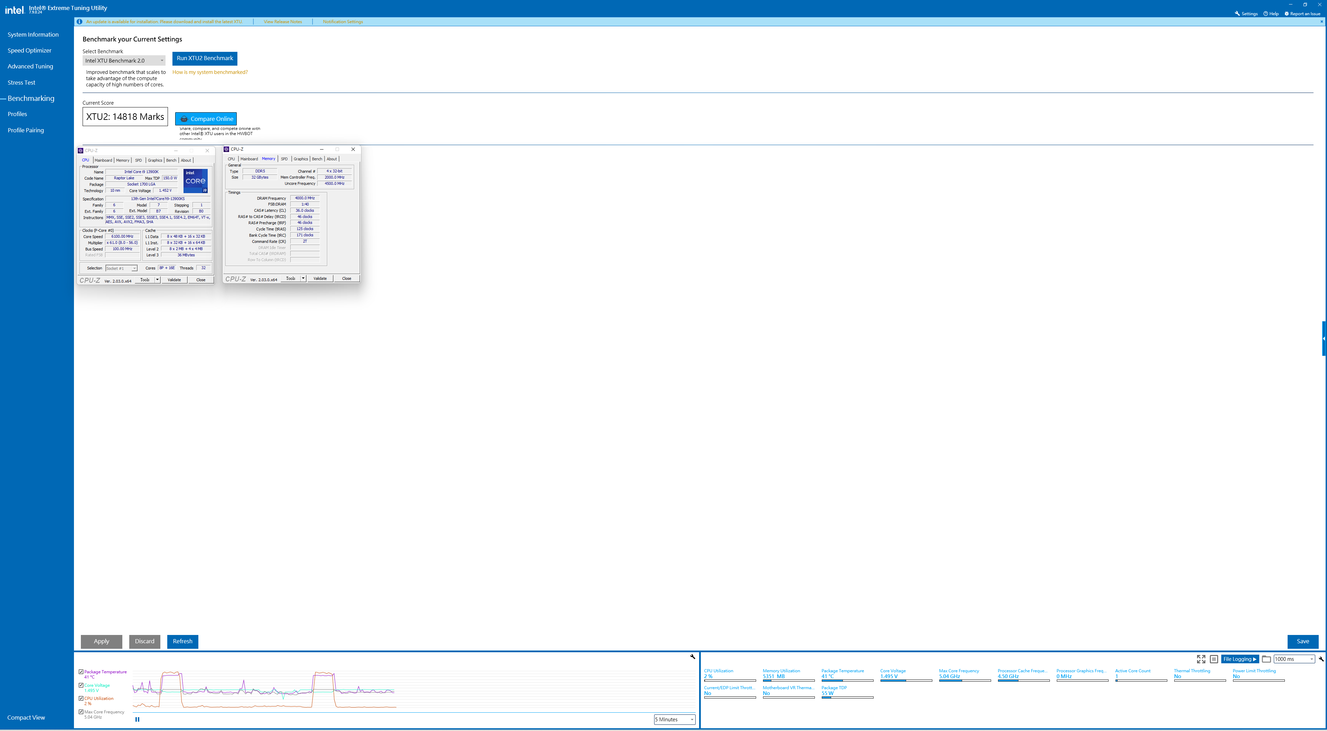Click the Intel Core i9 processor logo

click(196, 181)
